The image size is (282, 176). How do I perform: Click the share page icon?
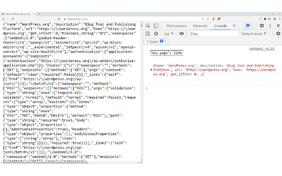[208, 19]
